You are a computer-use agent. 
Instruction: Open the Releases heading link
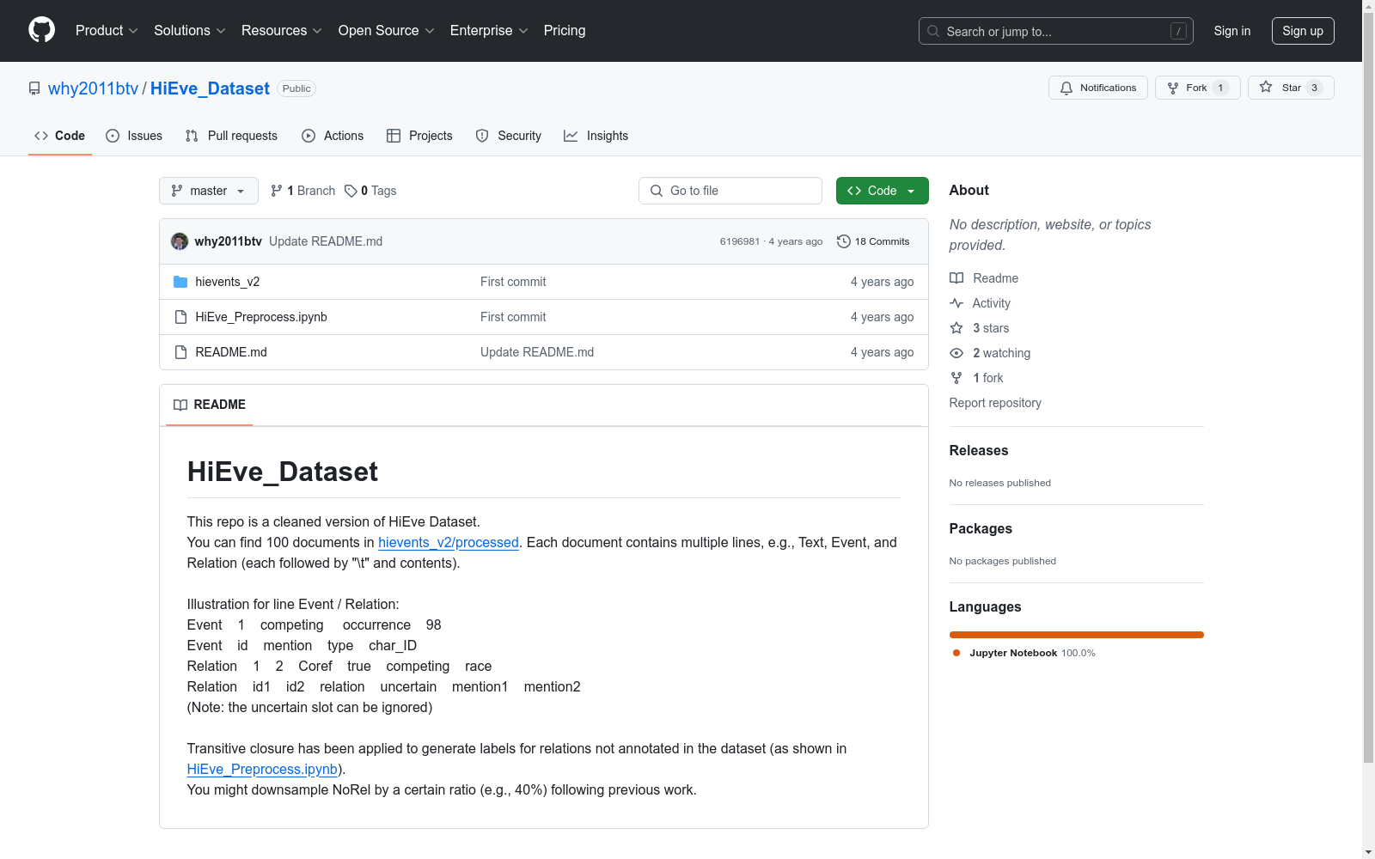click(979, 451)
